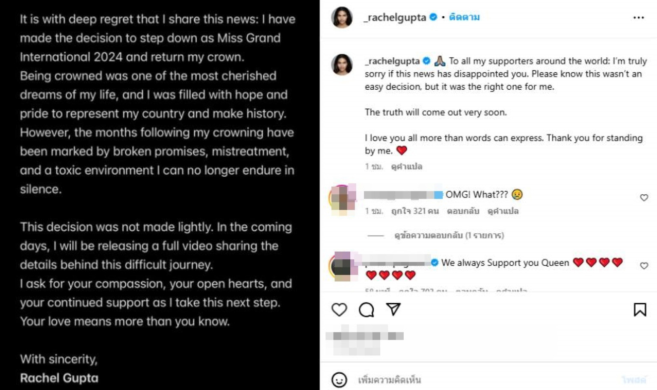Viewport: 657px width, 390px height.
Task: Share the post via paper plane icon
Action: click(x=393, y=309)
